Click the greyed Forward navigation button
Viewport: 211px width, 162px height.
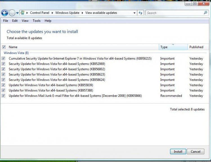(x=12, y=13)
